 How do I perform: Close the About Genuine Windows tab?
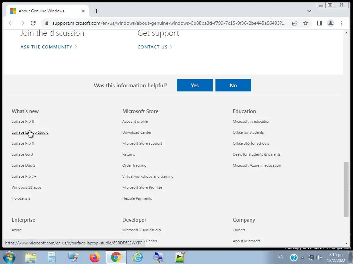[x=83, y=11]
